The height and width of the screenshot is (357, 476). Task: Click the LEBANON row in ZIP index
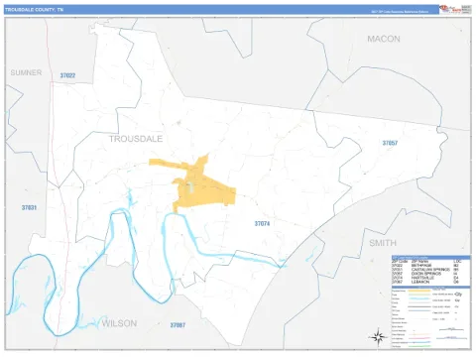[x=426, y=282]
